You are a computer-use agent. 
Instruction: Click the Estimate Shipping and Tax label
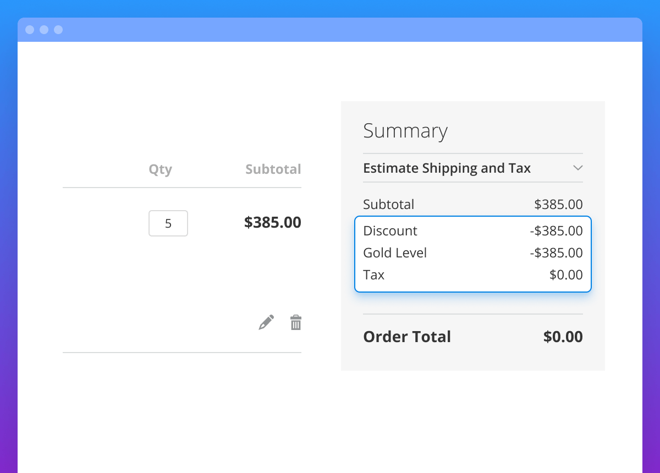(x=447, y=168)
